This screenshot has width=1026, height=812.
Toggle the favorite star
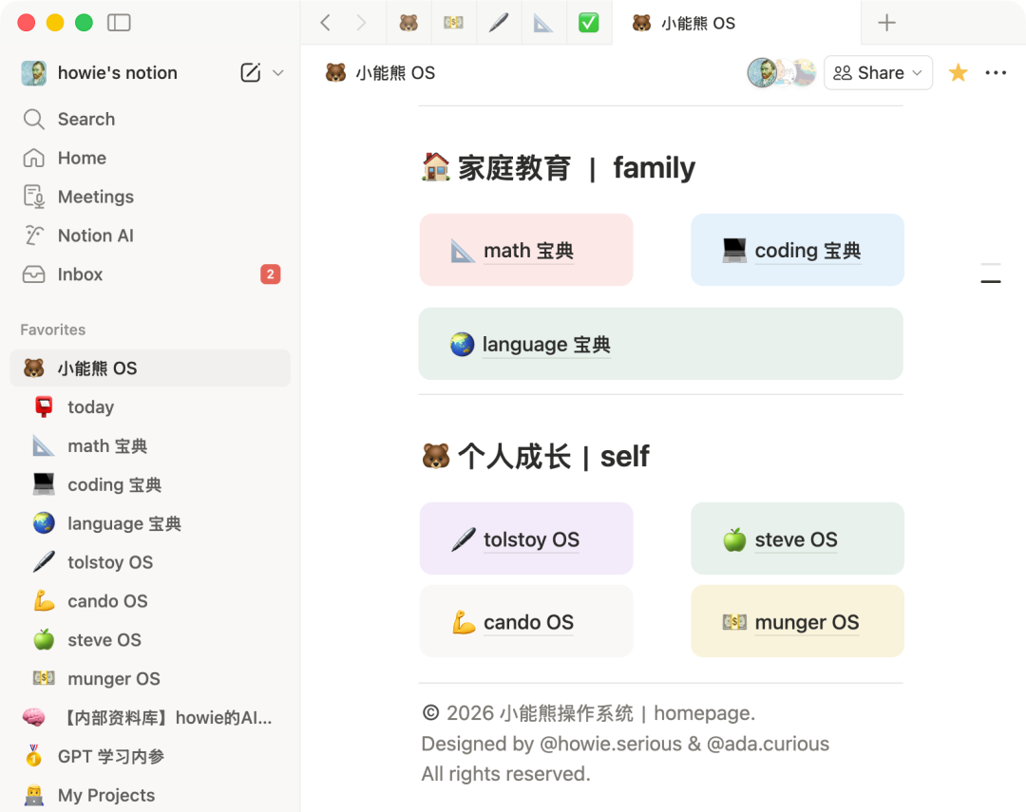tap(958, 72)
